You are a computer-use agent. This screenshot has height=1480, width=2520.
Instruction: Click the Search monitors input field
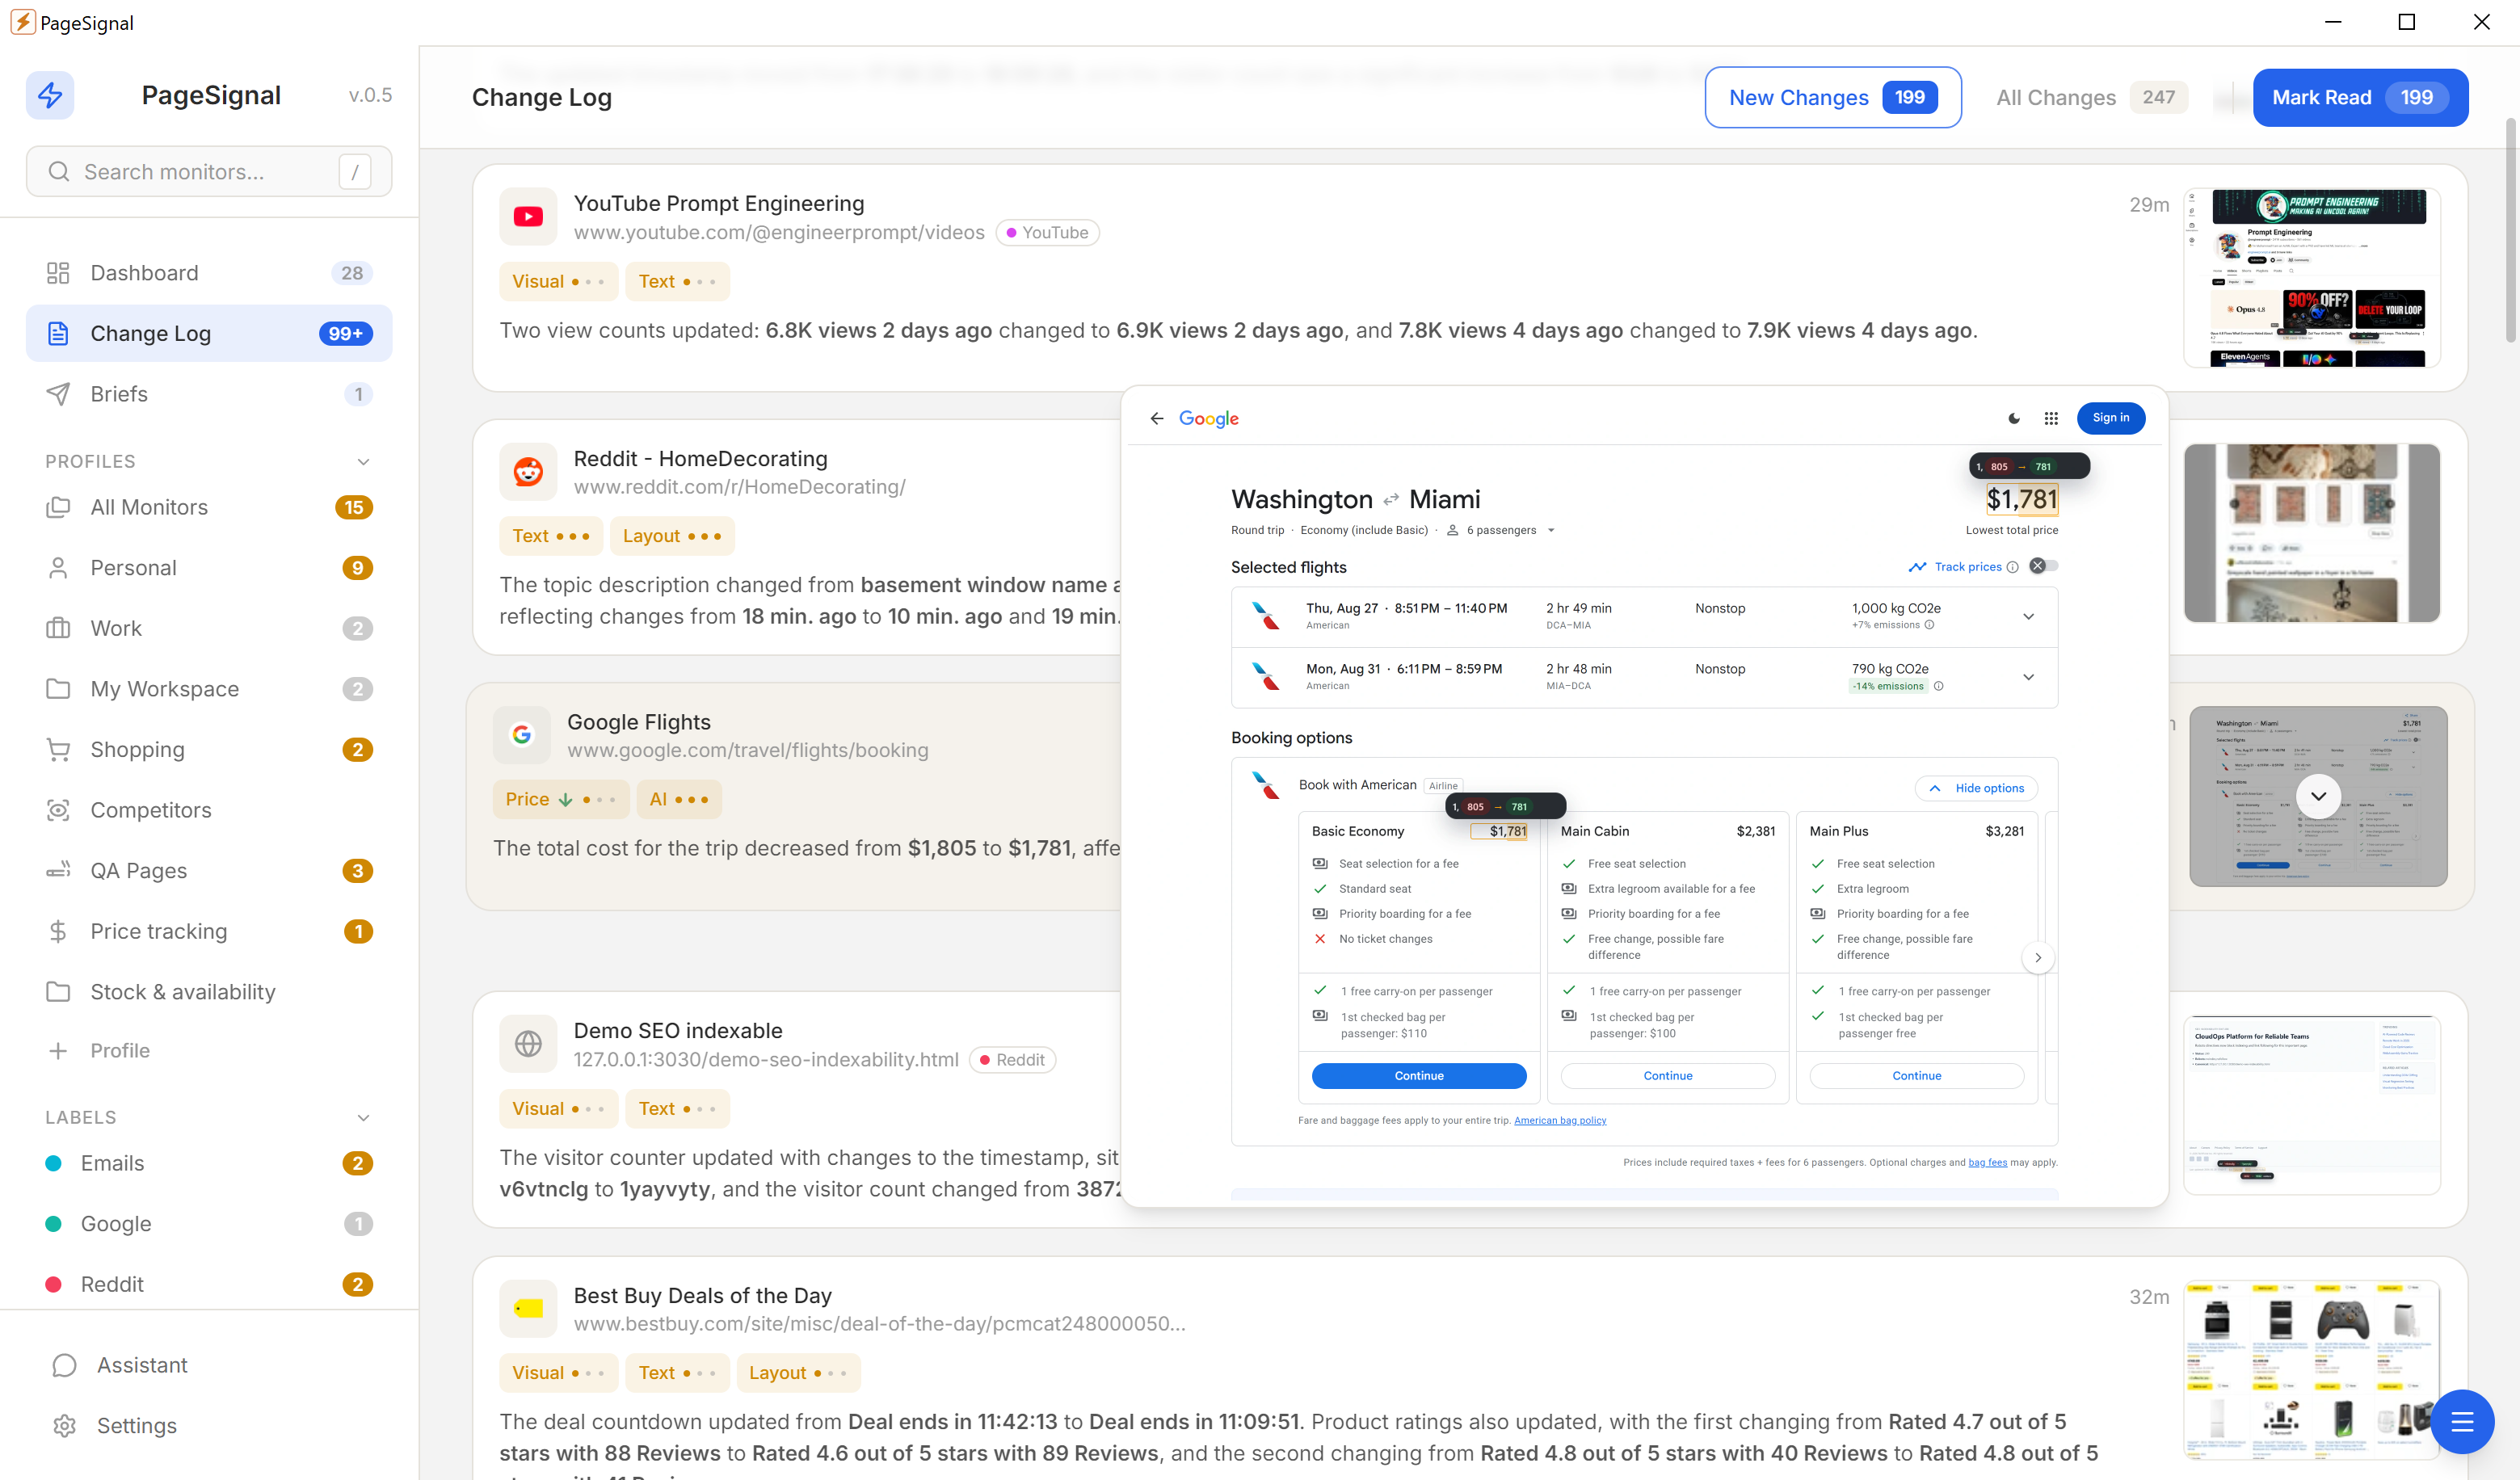[x=209, y=172]
